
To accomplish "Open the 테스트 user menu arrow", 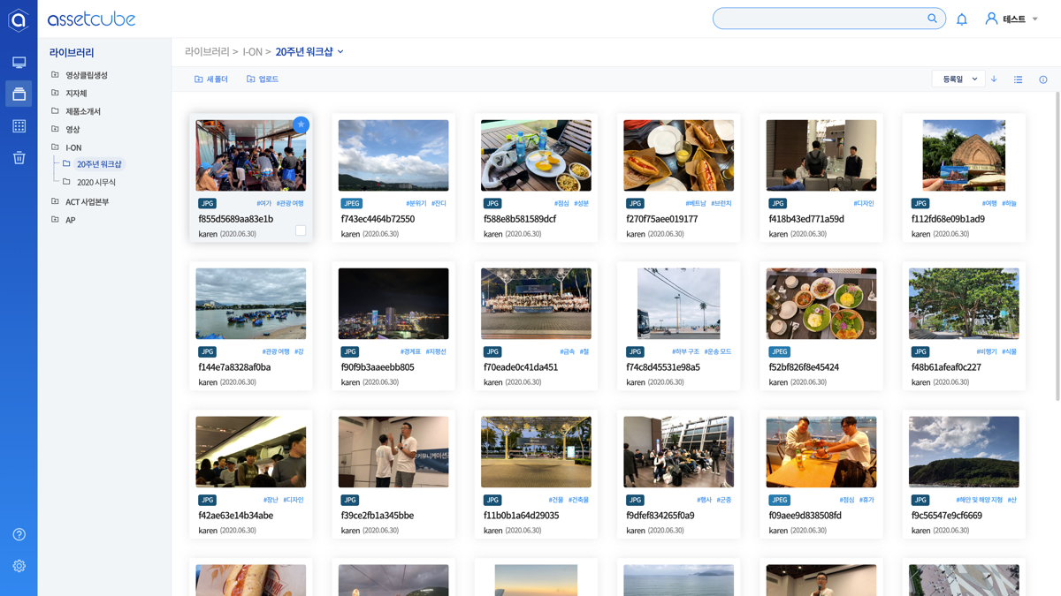I will coord(1035,19).
